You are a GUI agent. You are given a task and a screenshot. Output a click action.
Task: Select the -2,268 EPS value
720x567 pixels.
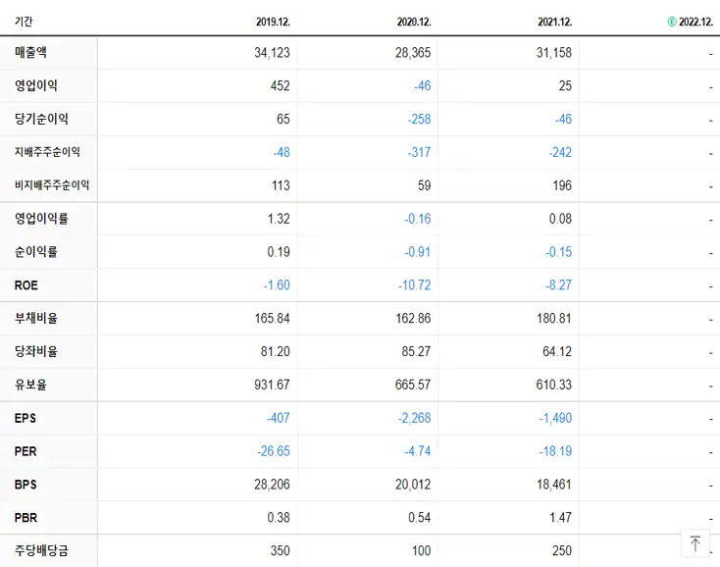pos(414,418)
